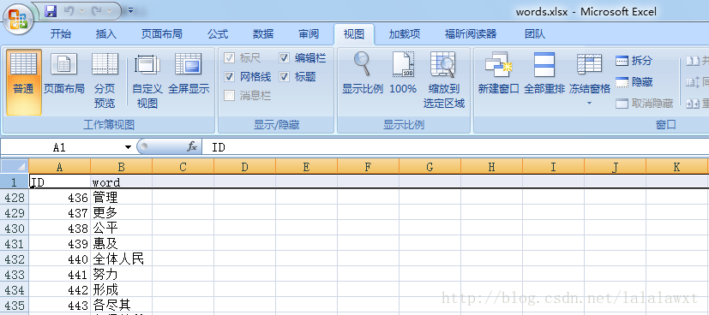Open the Team (团队) tab
The height and width of the screenshot is (315, 709).
[x=535, y=34]
